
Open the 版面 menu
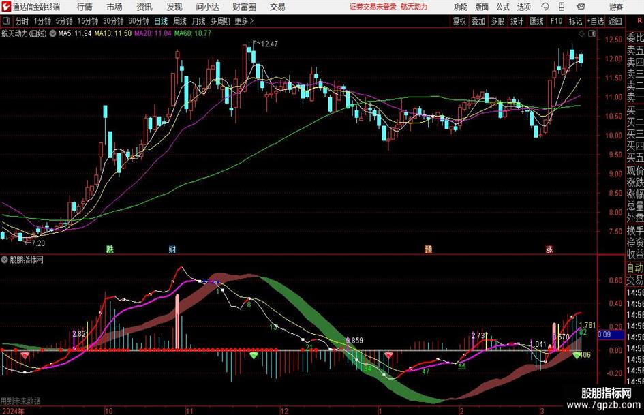(x=482, y=7)
